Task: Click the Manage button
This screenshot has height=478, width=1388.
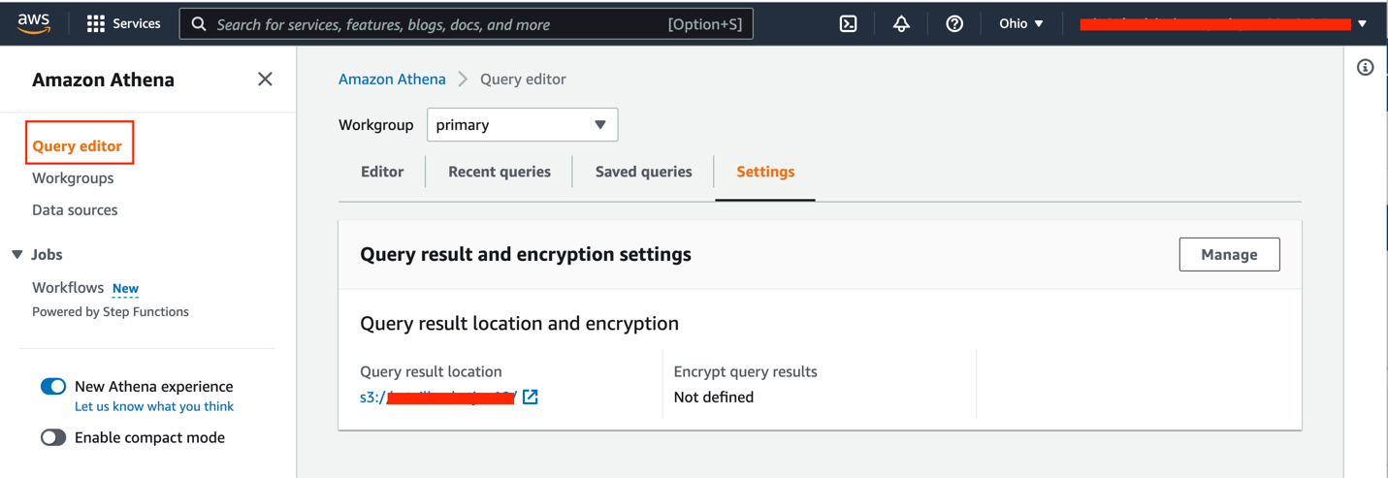Action: (1229, 254)
